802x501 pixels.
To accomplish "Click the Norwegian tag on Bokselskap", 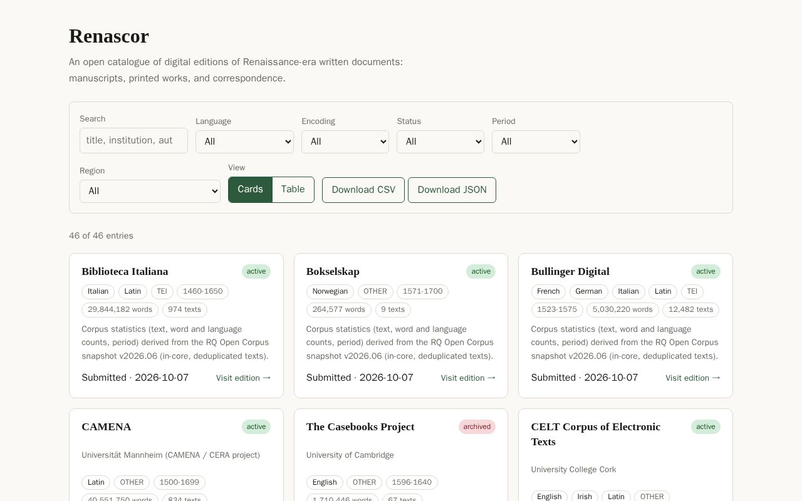I will (x=330, y=292).
